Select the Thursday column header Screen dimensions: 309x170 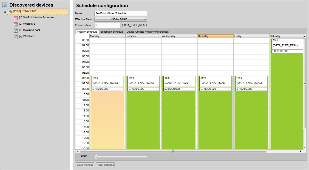(215, 36)
